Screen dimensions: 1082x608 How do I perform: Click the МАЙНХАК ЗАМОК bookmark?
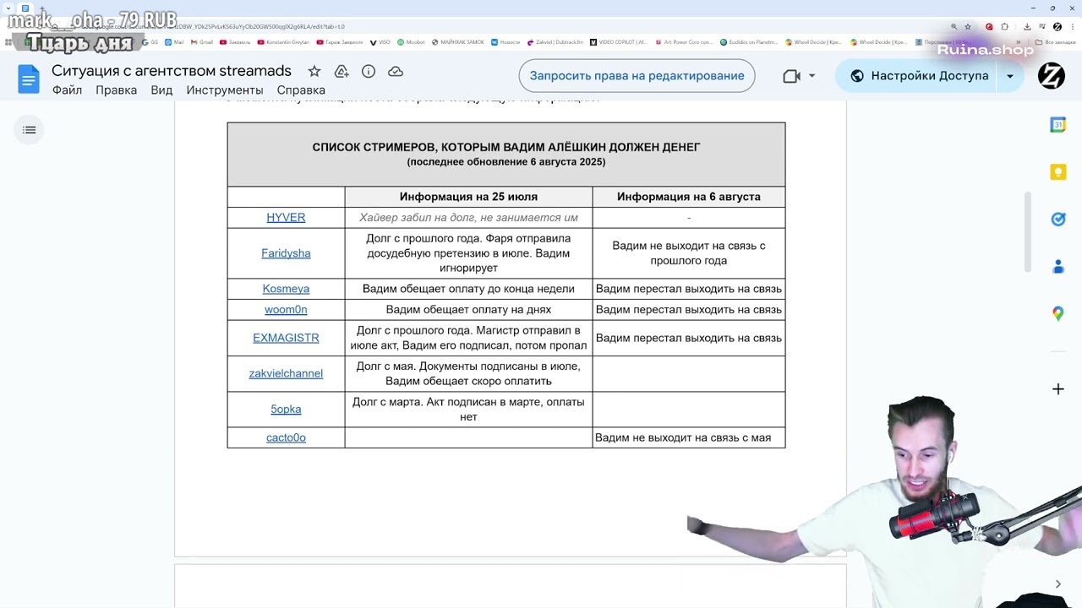point(458,42)
